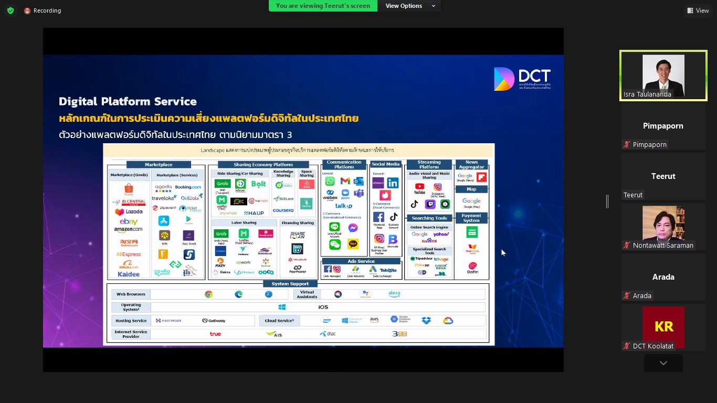
Task: Click the 'true' ISP logo
Action: [x=215, y=334]
